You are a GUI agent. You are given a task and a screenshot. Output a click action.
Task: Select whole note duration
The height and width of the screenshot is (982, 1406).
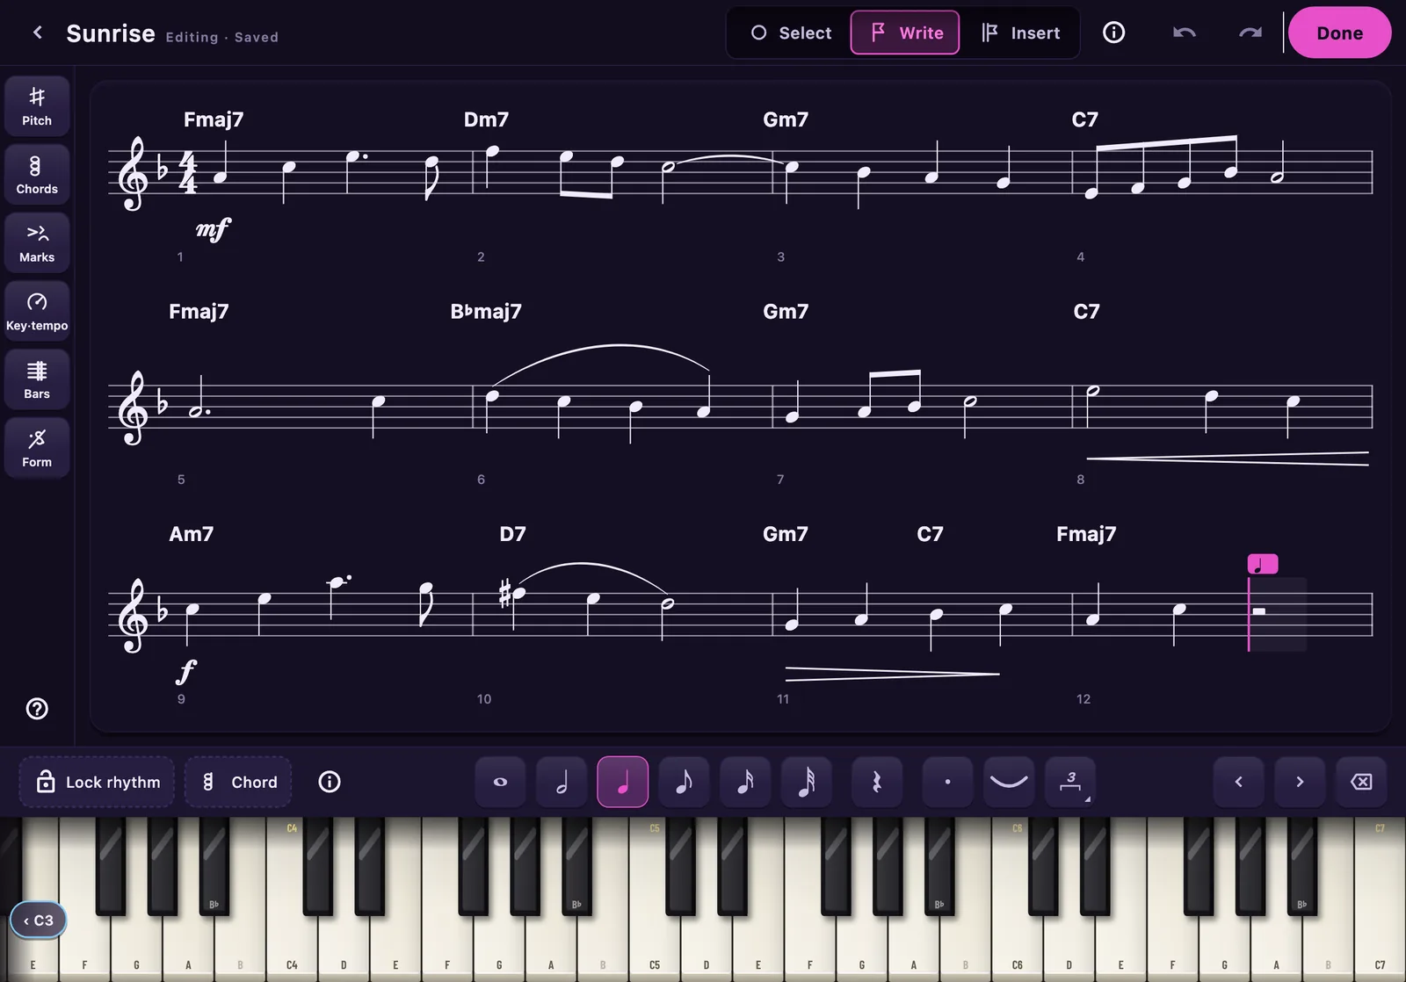pos(500,782)
